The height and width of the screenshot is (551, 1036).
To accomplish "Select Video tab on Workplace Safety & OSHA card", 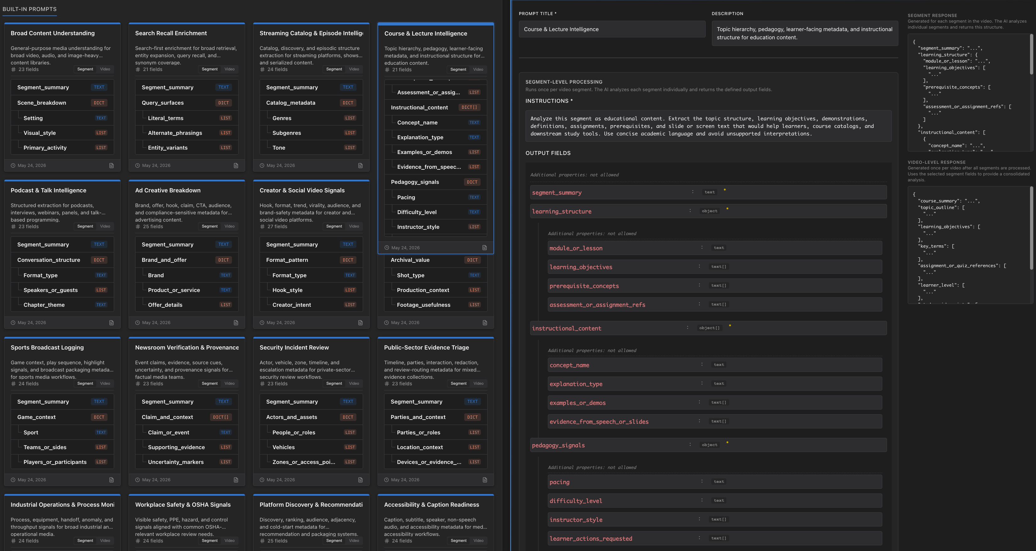I will (230, 541).
